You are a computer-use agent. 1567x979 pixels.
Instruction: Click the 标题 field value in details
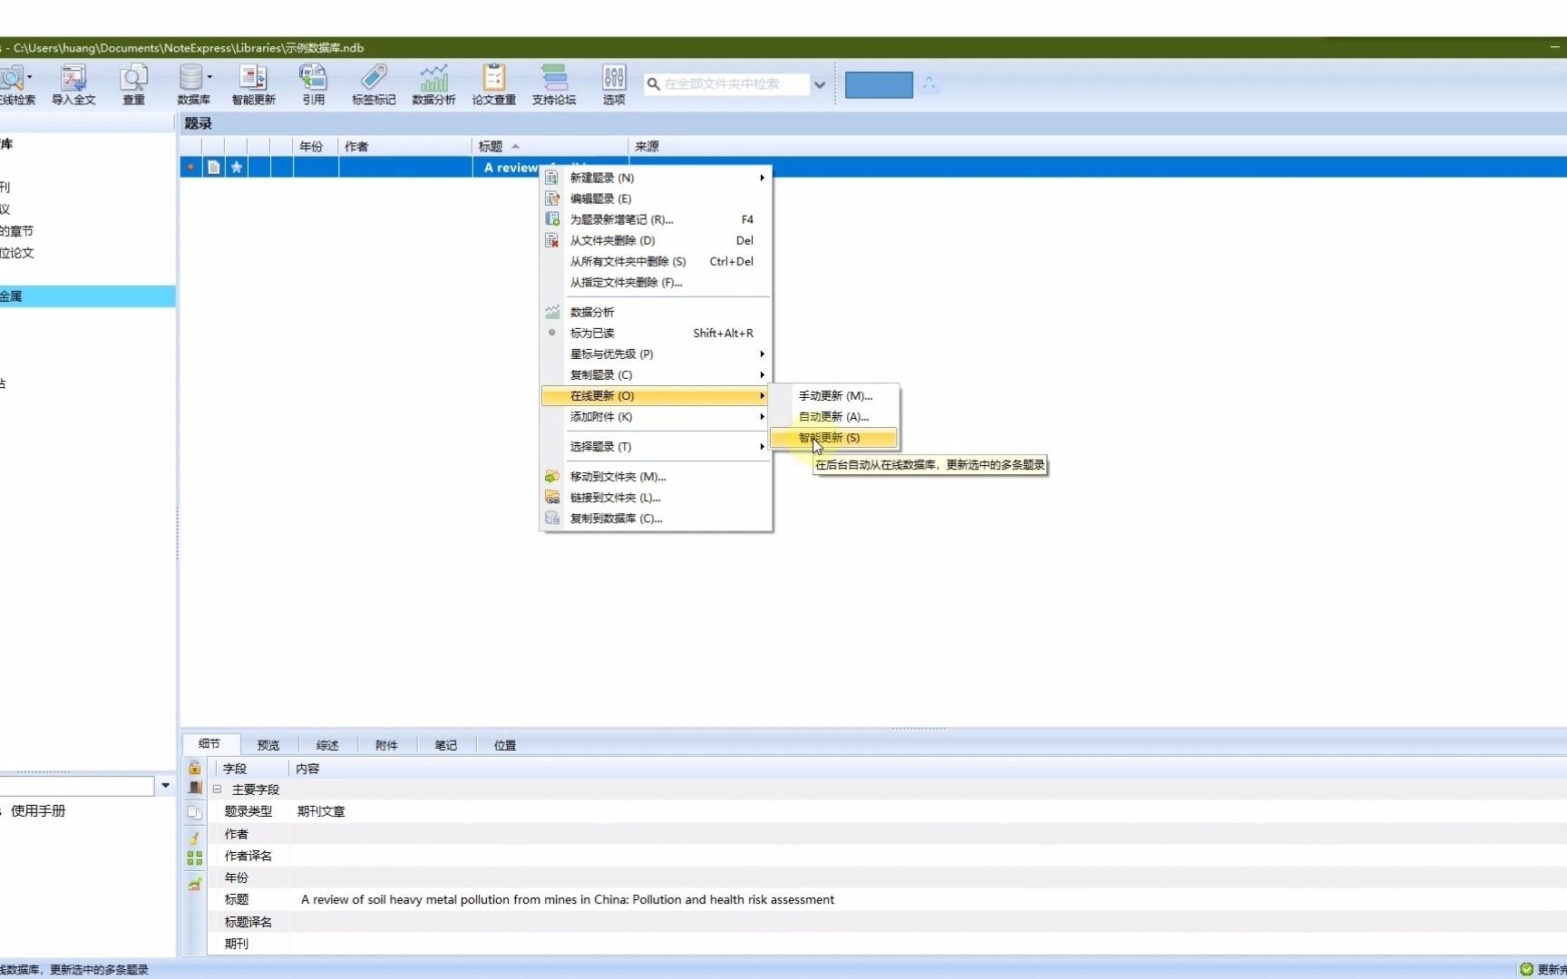[x=568, y=899]
